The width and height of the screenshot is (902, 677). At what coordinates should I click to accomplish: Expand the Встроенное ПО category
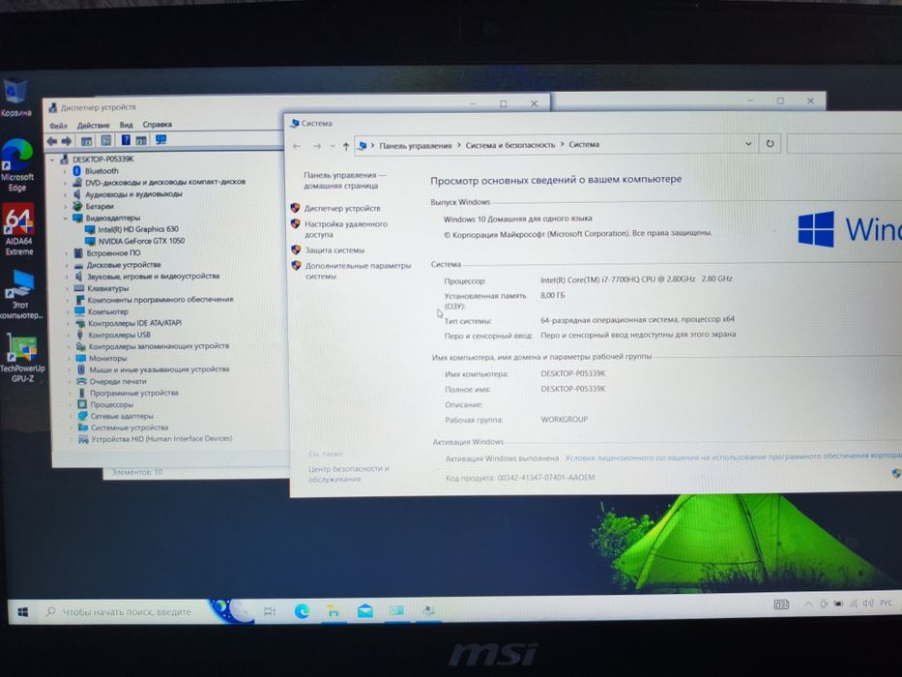(x=66, y=253)
